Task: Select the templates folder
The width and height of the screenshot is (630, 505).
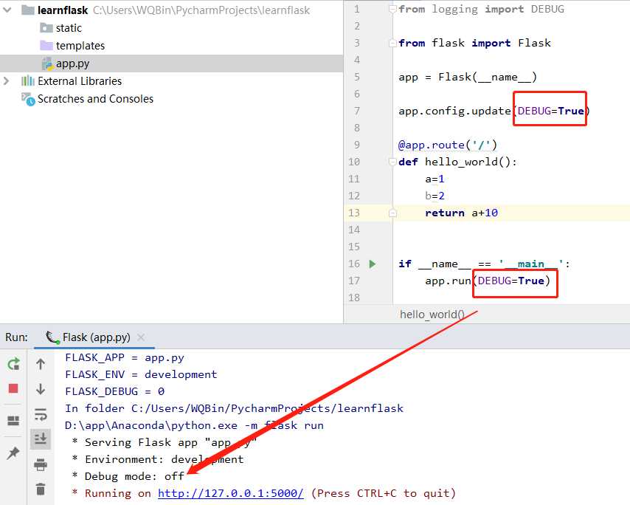Action: coord(80,46)
